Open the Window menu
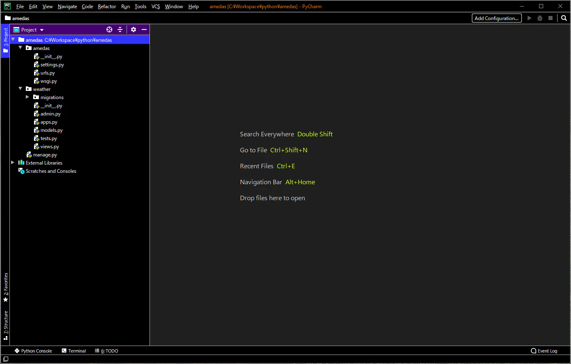Screen dimensions: 571x364 tap(174, 7)
